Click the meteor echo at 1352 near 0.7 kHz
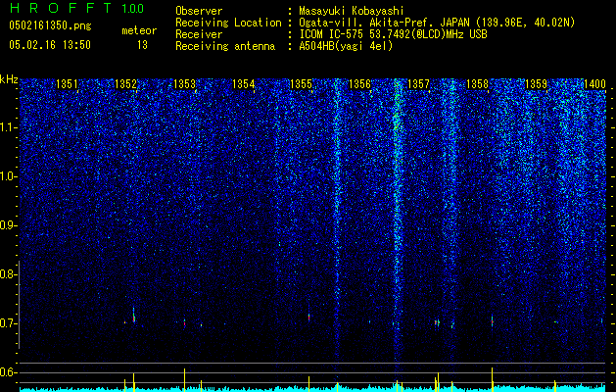The height and width of the screenshot is (392, 616). coord(134,316)
